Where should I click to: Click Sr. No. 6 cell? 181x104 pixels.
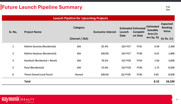click(x=13, y=74)
